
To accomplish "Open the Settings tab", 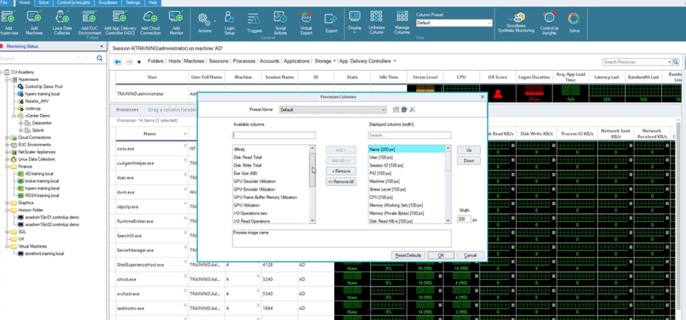I will coord(133,3).
